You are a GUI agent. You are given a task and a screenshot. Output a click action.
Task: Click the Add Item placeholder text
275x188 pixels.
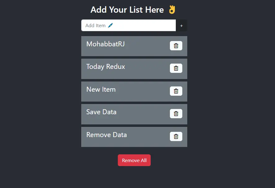[x=95, y=26]
